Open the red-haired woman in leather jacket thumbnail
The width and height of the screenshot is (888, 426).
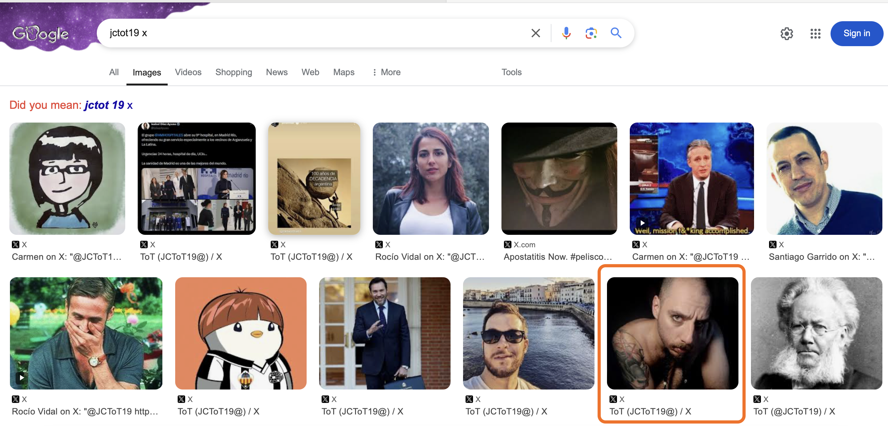(x=431, y=179)
